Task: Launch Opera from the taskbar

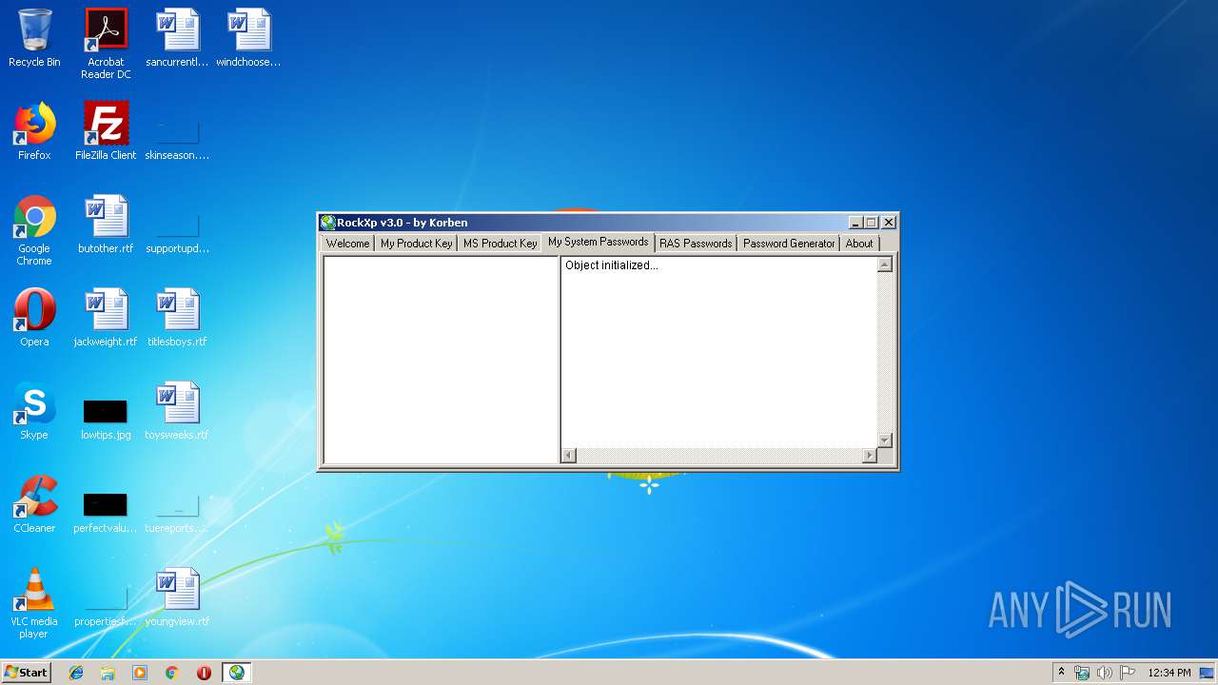Action: coord(204,673)
